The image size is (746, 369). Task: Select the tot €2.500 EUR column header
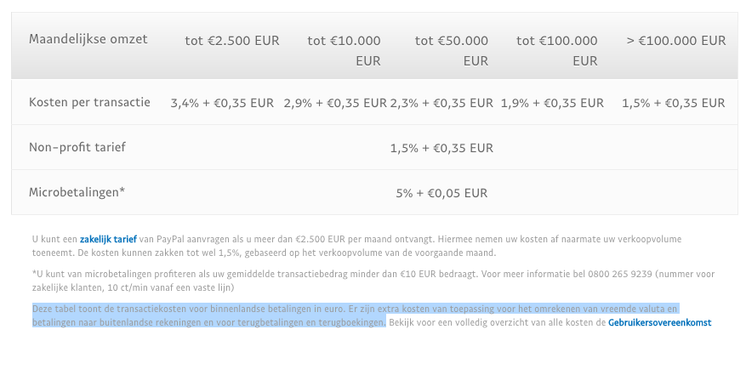coord(232,41)
